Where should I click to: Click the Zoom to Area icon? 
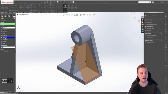[x=67, y=15]
